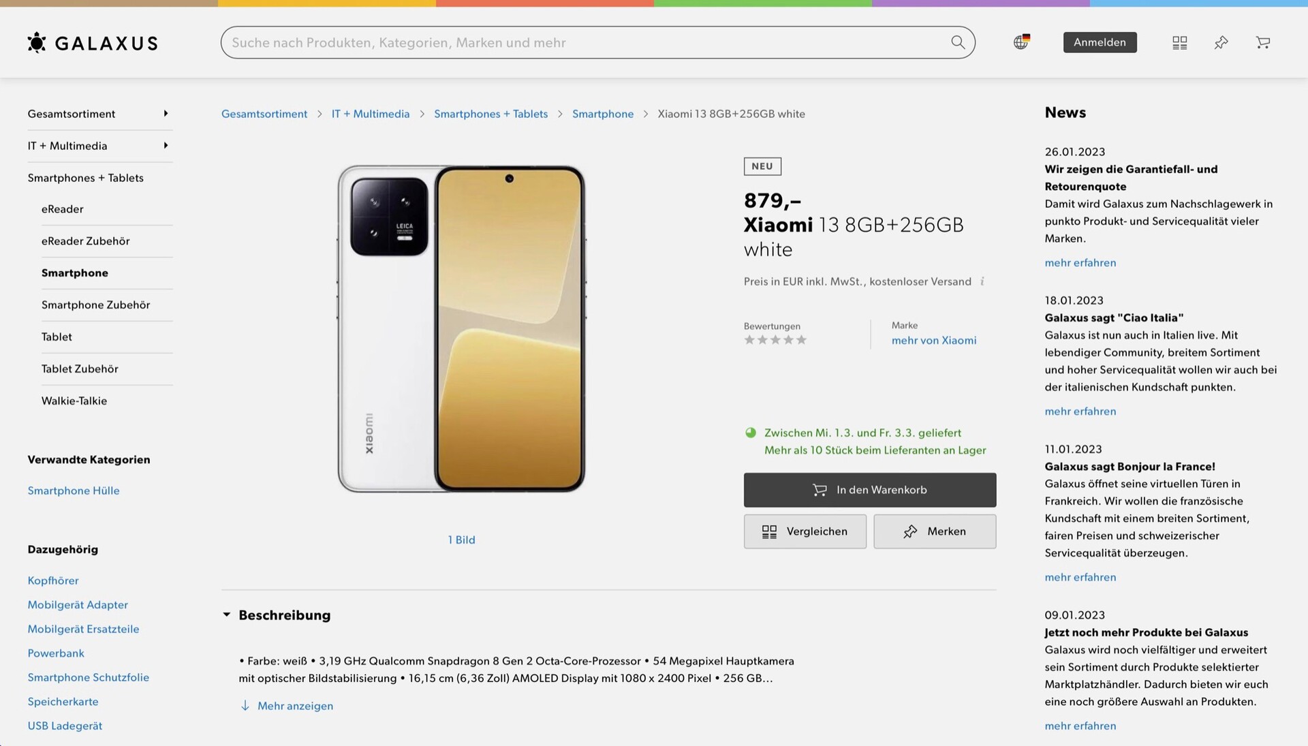Focus the product search field
Screen dimensions: 1308x746
point(586,42)
